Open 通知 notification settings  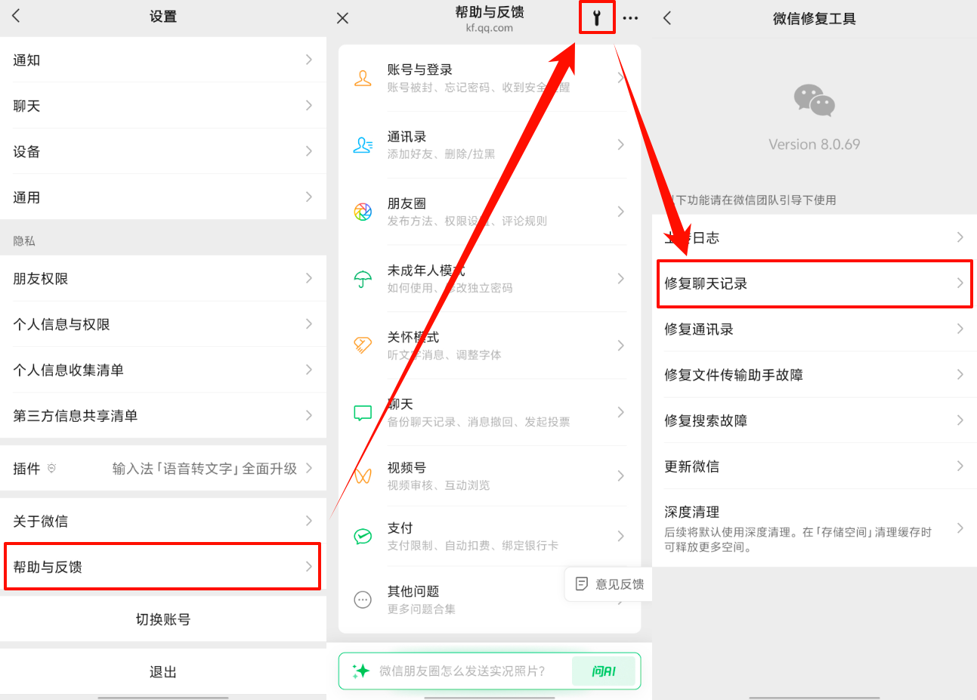[163, 60]
